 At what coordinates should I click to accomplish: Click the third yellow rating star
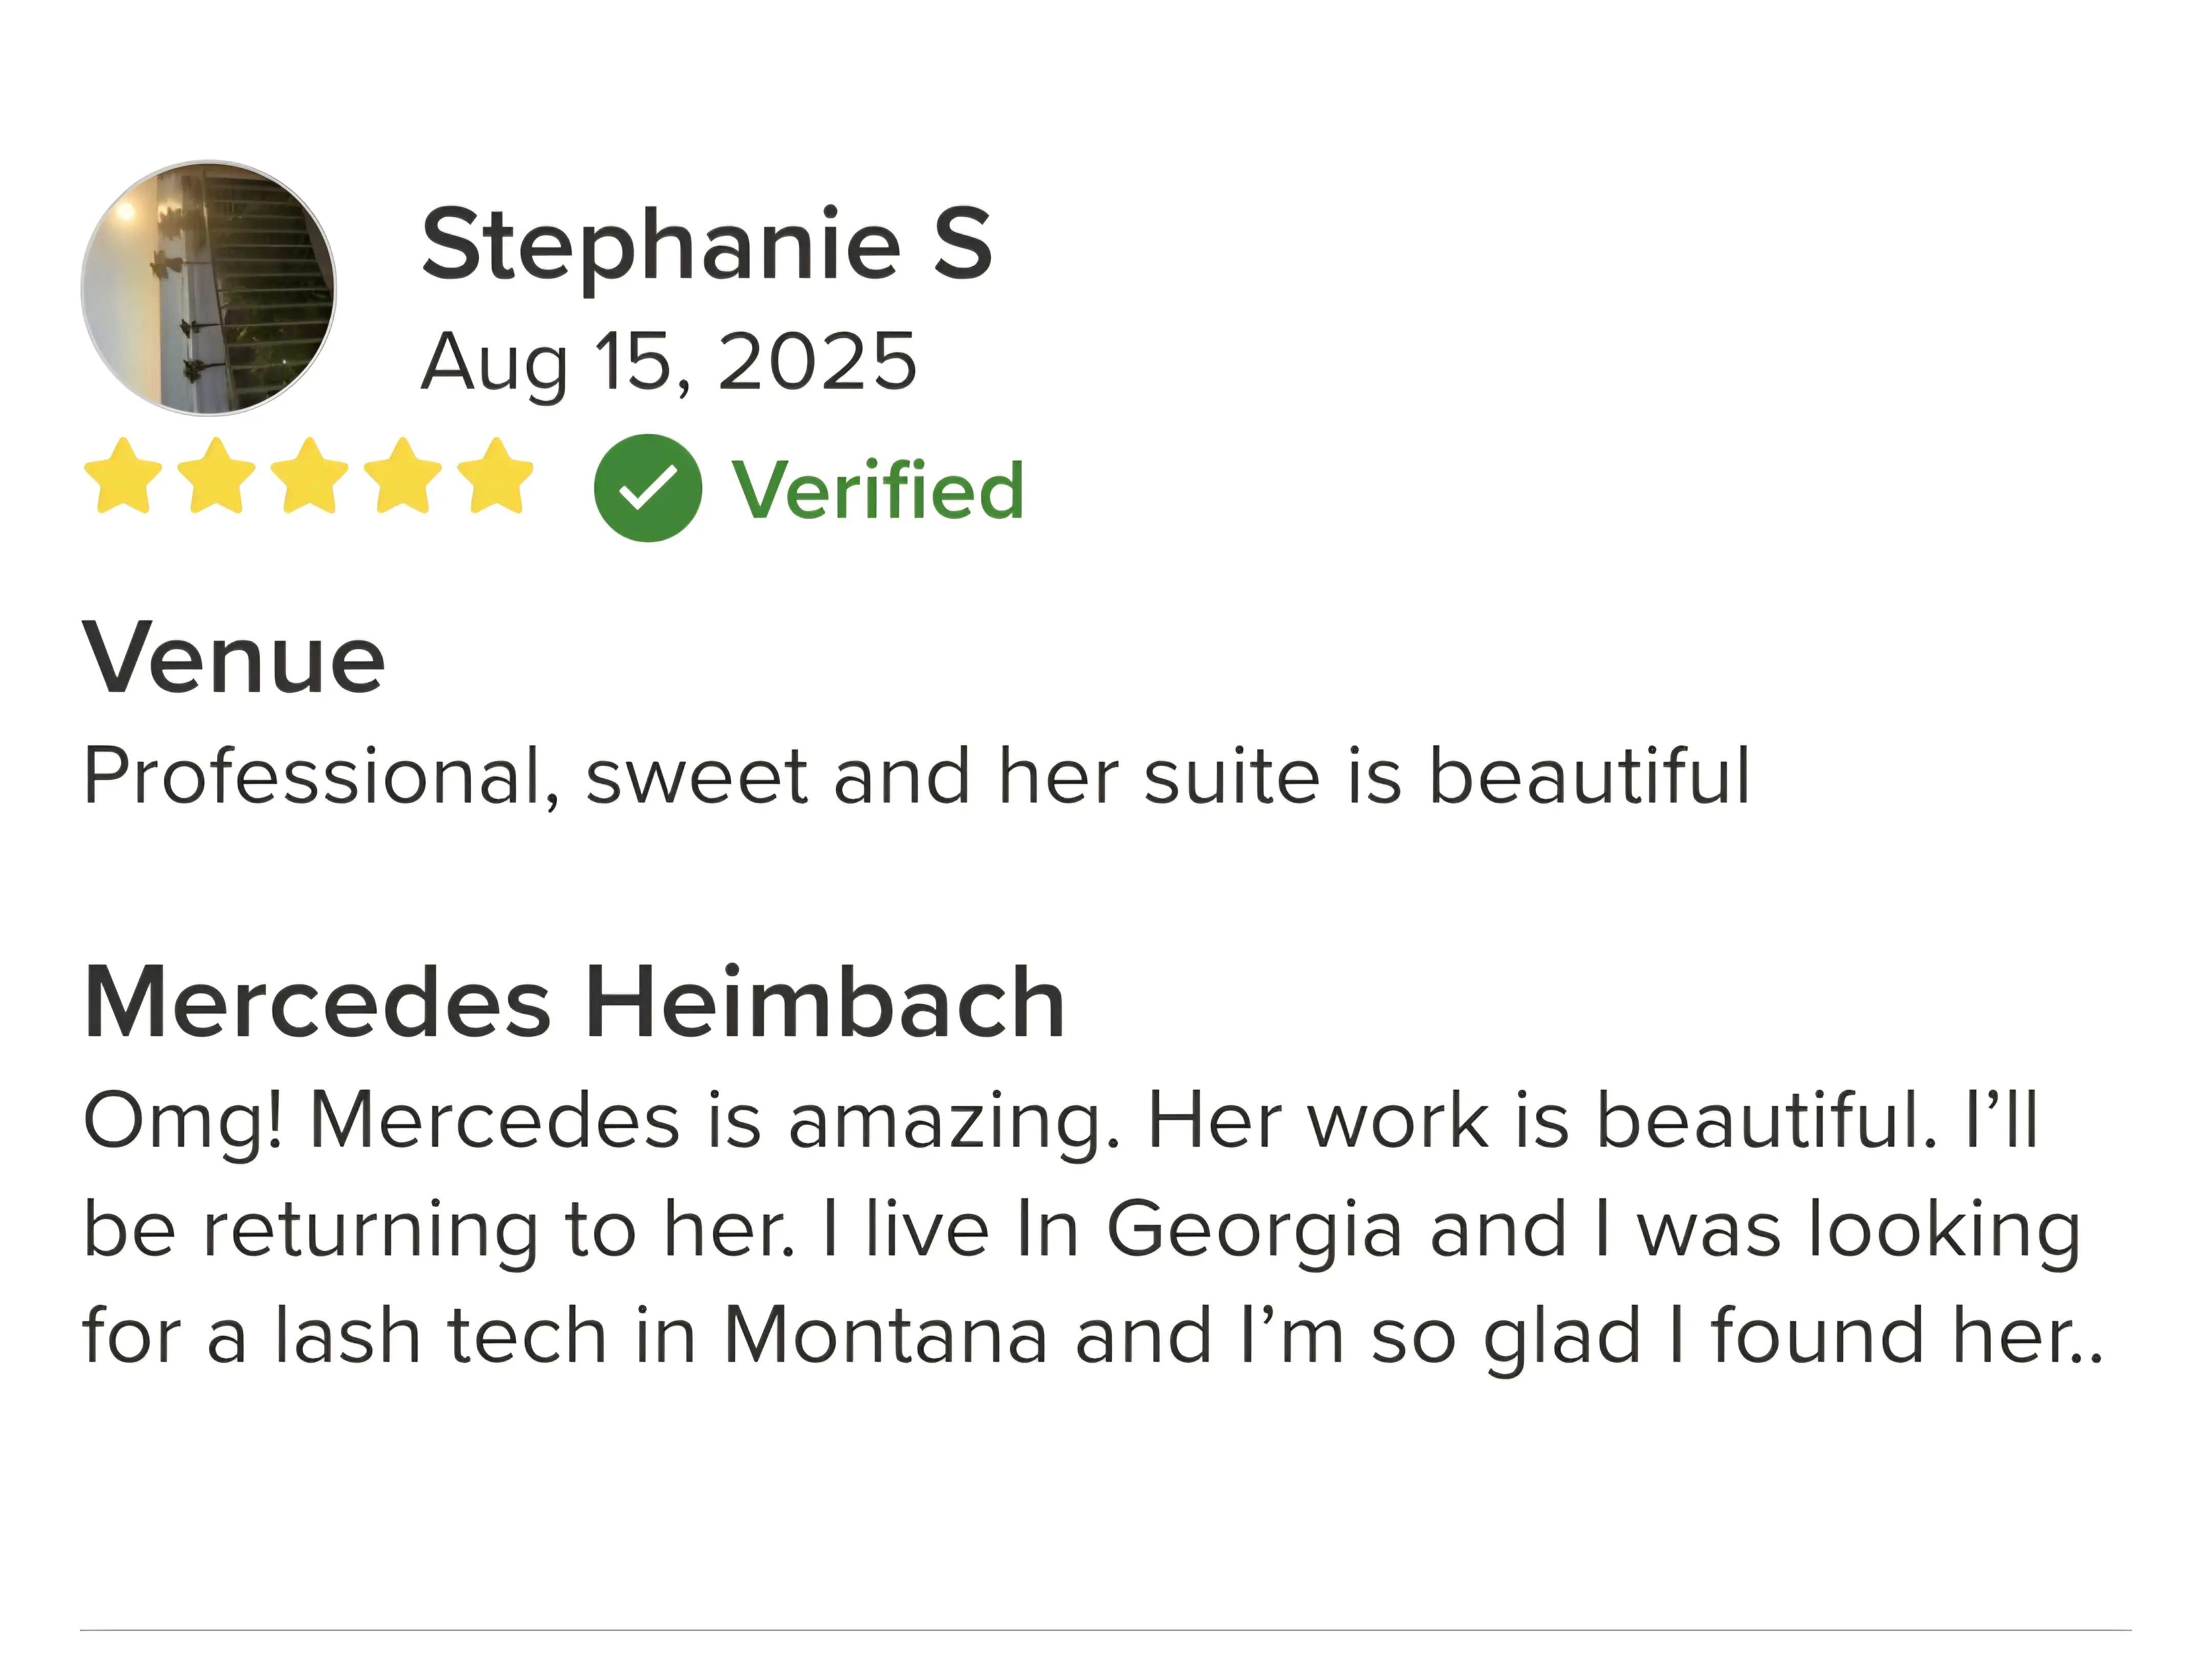(x=309, y=477)
